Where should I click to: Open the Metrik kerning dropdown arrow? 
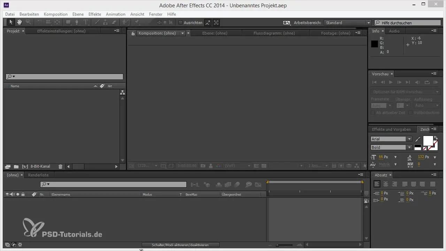tap(395, 164)
